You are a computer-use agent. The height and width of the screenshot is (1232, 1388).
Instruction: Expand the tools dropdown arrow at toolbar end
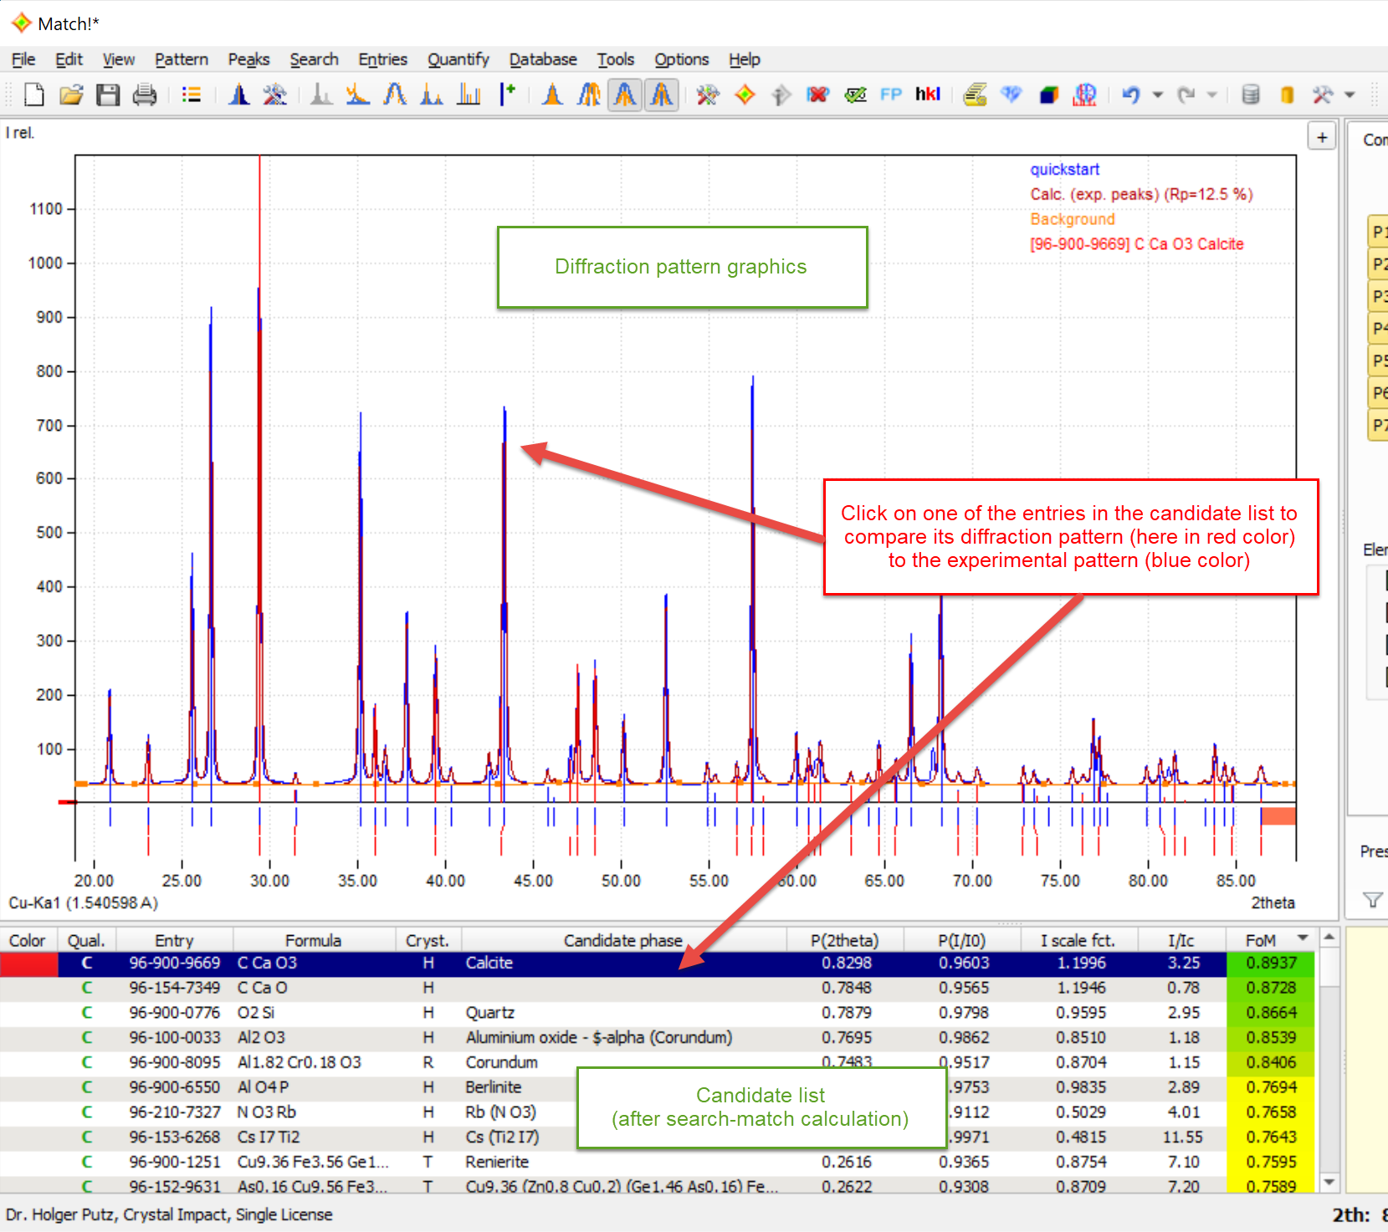coord(1350,95)
